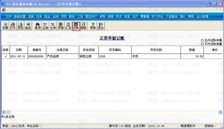Click the 输出 export icon
Viewport: 224px width, 129px height.
tap(28, 26)
